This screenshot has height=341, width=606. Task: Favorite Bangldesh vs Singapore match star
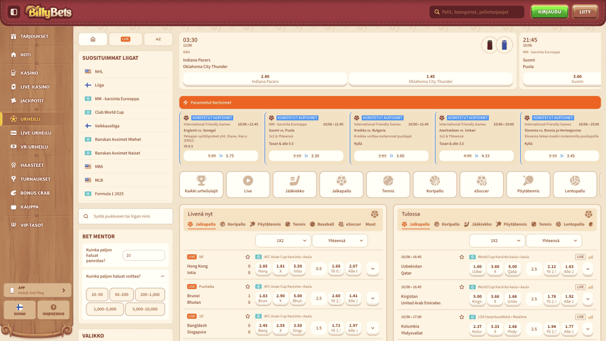point(248,316)
